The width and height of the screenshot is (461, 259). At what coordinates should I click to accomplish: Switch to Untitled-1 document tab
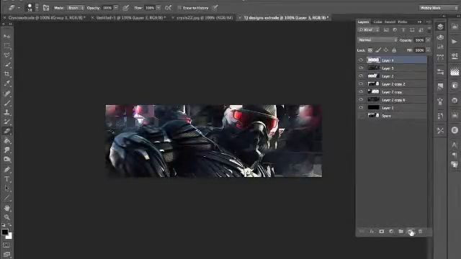[131, 17]
